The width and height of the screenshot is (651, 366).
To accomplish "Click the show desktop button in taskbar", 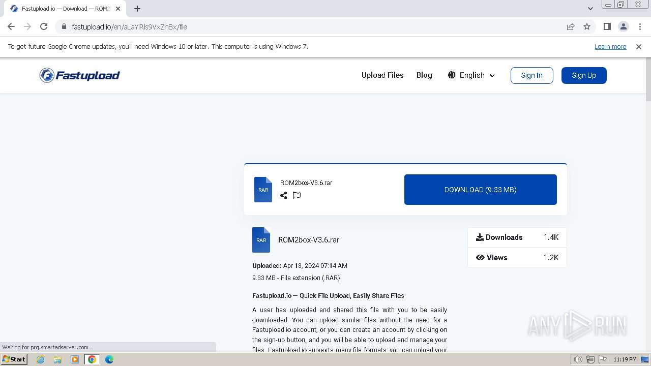I will click(x=645, y=359).
